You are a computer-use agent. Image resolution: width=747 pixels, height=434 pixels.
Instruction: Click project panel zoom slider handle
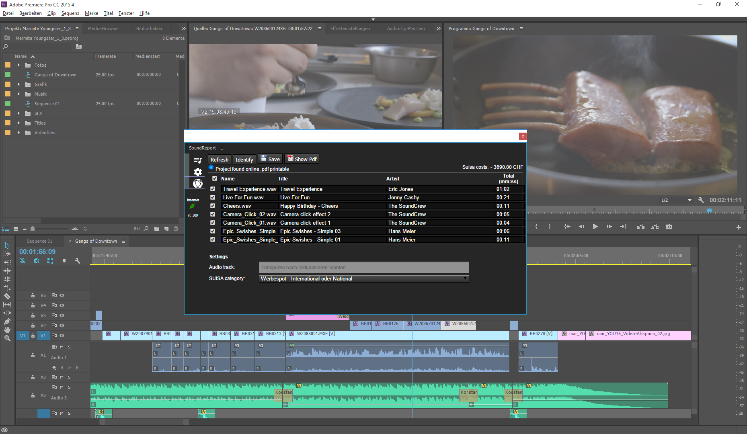tap(33, 229)
